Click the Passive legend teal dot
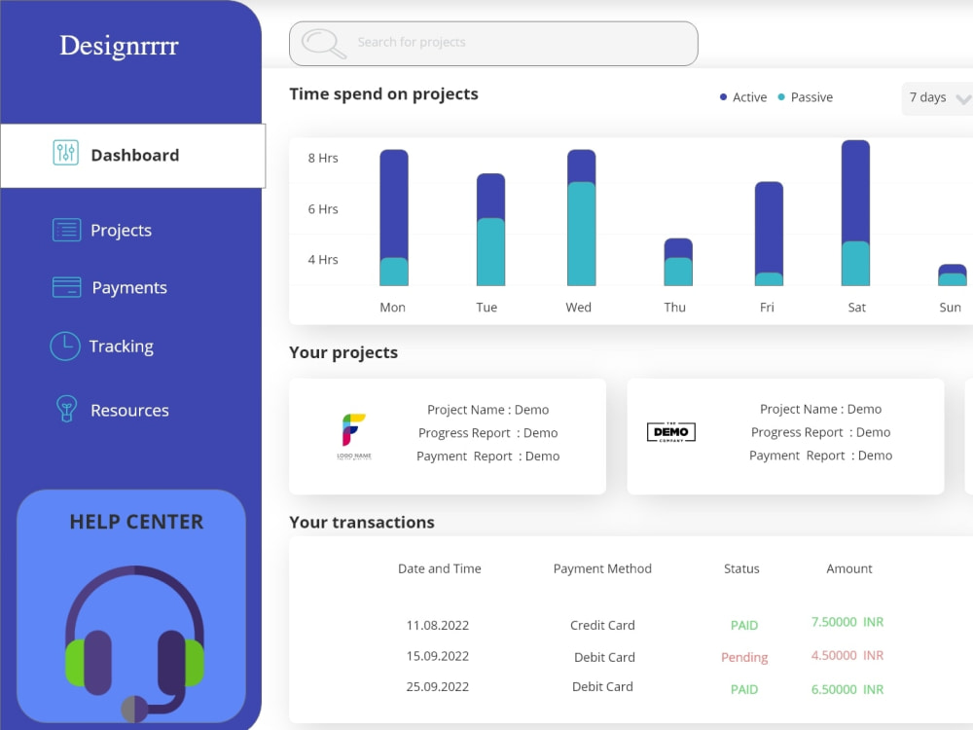The image size is (973, 730). [781, 96]
